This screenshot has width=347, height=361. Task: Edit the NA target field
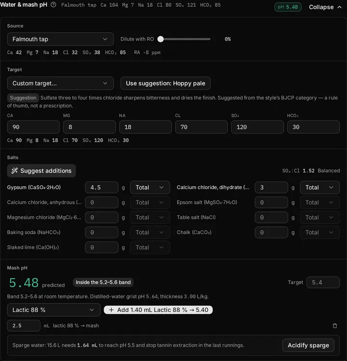point(146,127)
